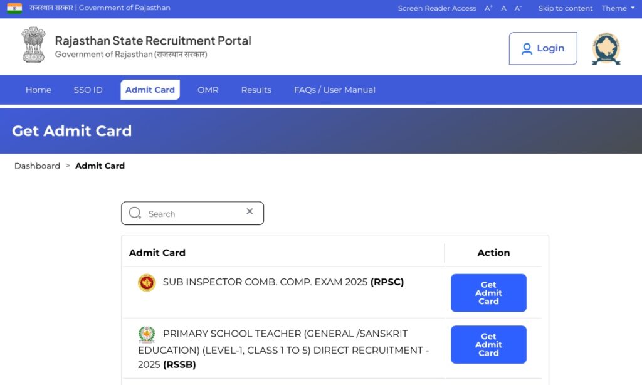Click the national emblem logo near portal title
Screen dimensions: 642x385
pos(33,46)
